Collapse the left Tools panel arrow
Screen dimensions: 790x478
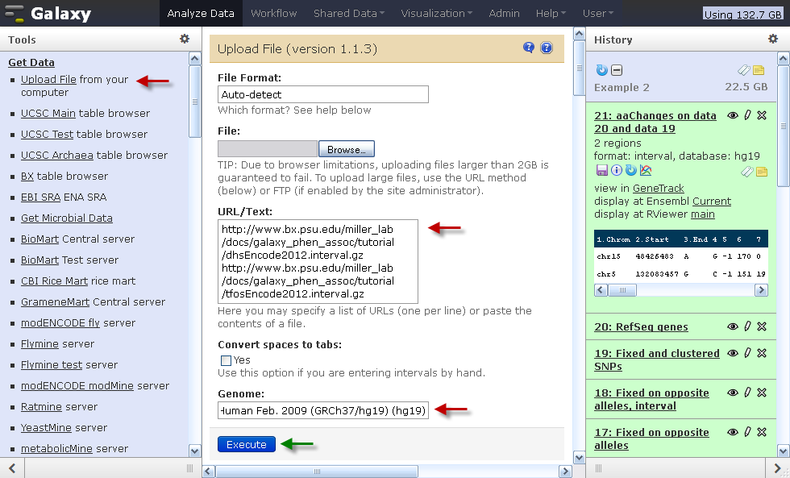click(12, 468)
